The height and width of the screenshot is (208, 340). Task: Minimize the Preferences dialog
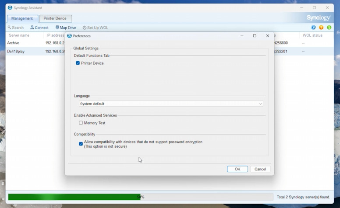coord(242,36)
